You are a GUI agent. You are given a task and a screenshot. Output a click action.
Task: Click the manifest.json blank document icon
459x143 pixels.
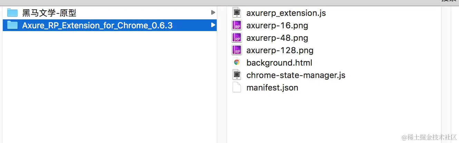[236, 87]
